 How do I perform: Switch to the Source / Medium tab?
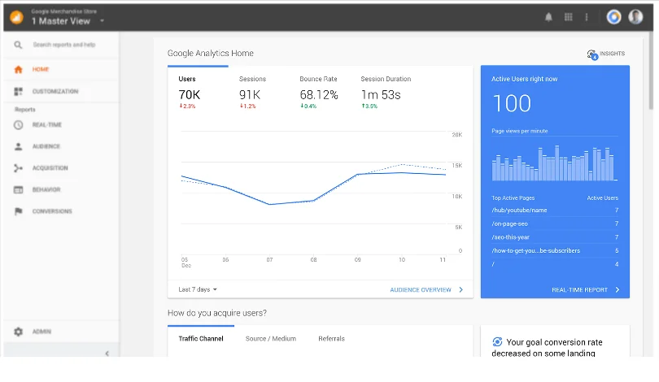pos(271,339)
